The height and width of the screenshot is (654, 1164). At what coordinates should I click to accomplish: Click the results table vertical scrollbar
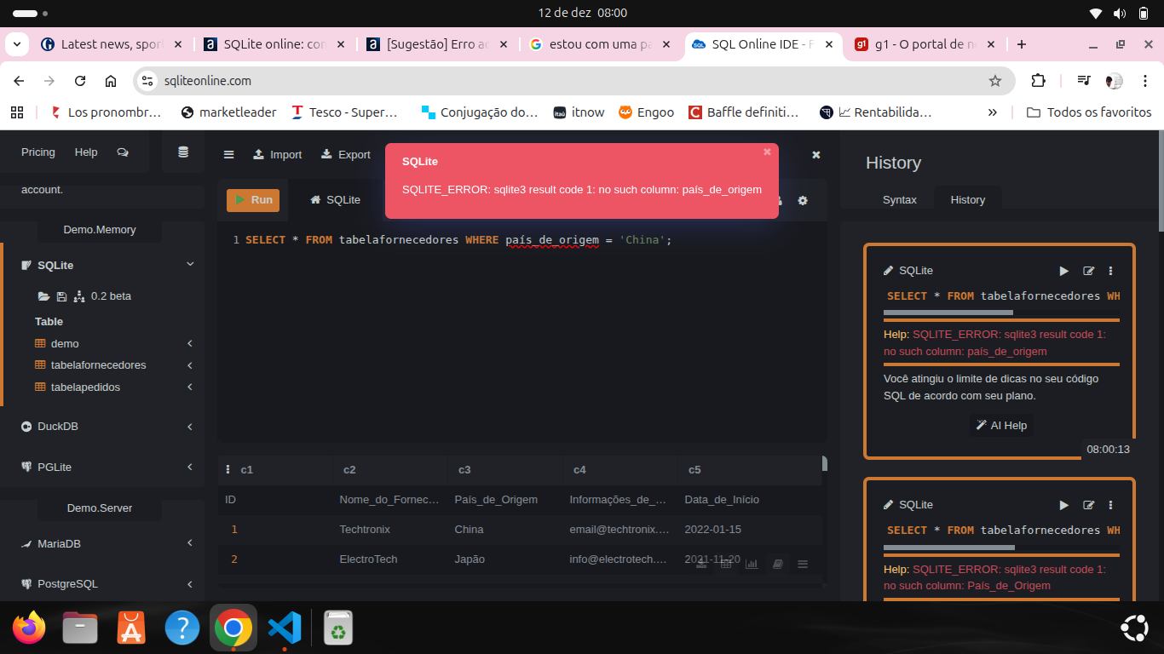(824, 463)
